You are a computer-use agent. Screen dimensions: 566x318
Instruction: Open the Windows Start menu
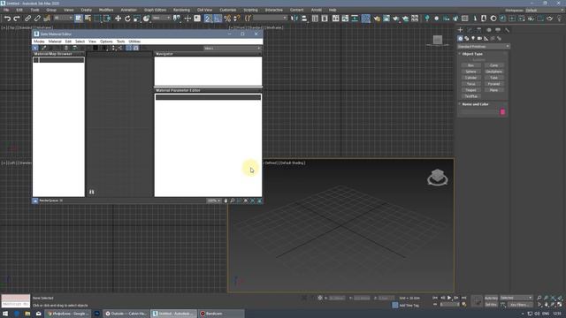click(x=5, y=314)
